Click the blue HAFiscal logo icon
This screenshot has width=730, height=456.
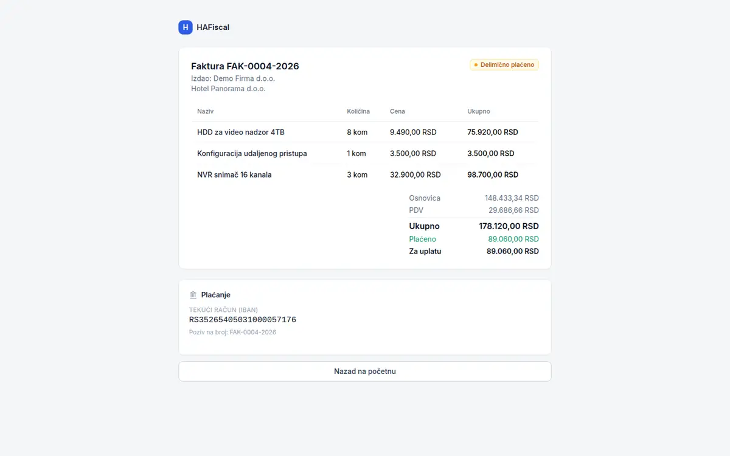coord(186,27)
